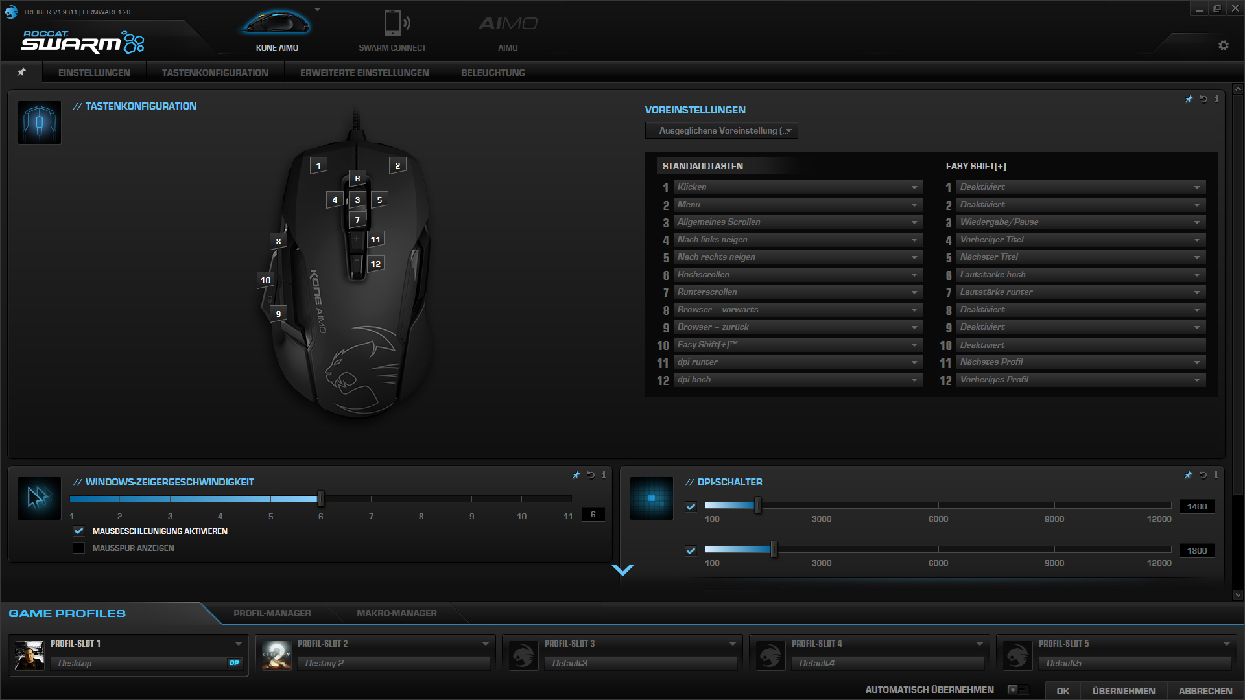Click the Tastenkonfiguration mouse panel icon
Image resolution: width=1245 pixels, height=700 pixels.
pyautogui.click(x=40, y=122)
